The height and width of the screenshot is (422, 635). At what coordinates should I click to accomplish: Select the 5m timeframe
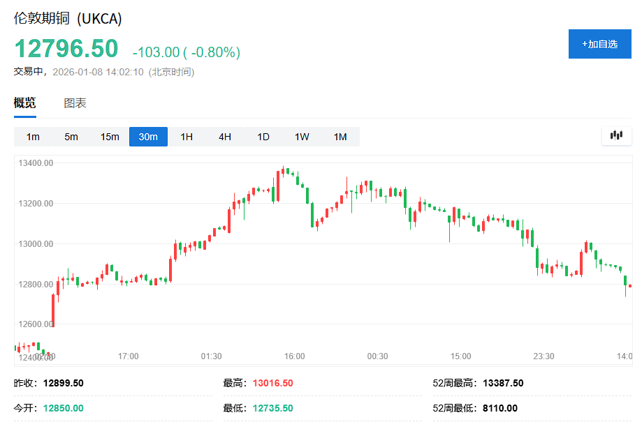pyautogui.click(x=71, y=137)
